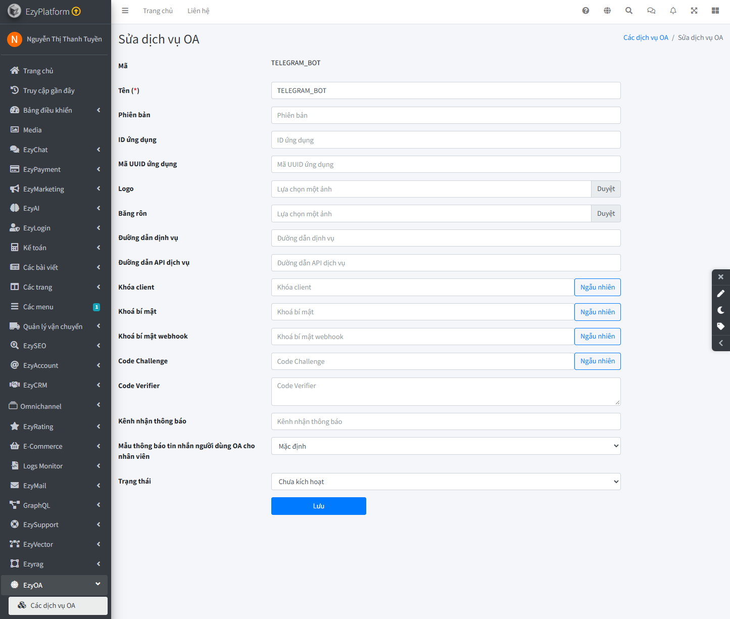
Task: Collapse side panel with left chevron
Action: [x=721, y=343]
